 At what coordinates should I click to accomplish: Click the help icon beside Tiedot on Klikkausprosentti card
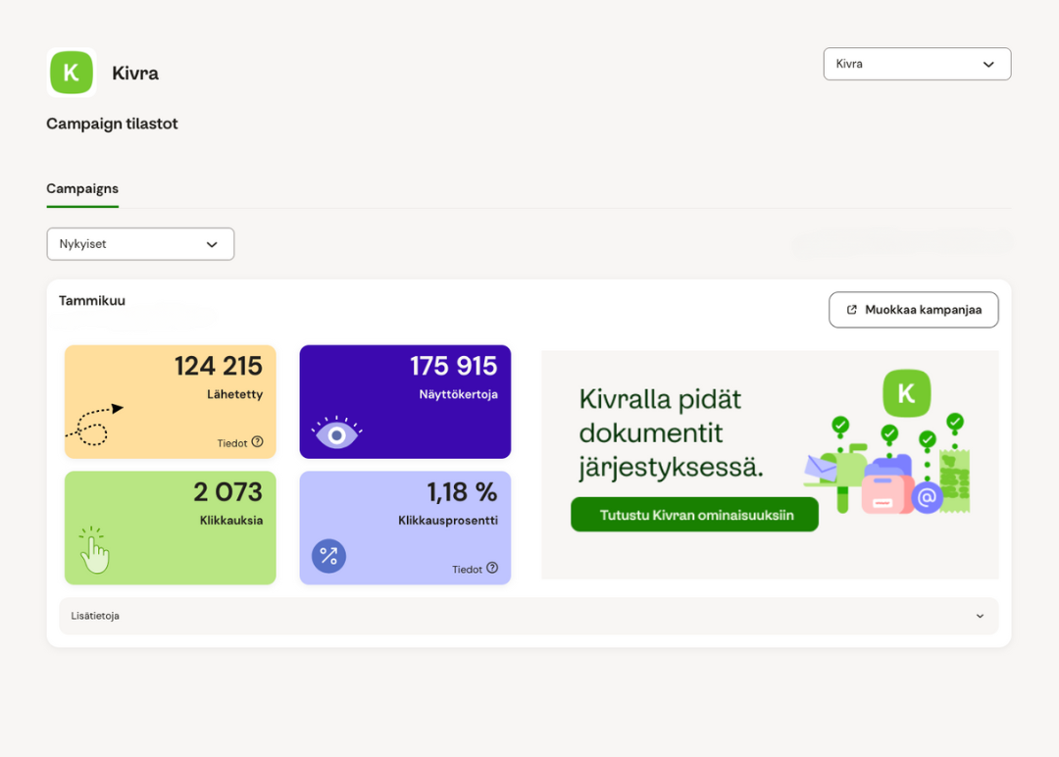click(492, 568)
